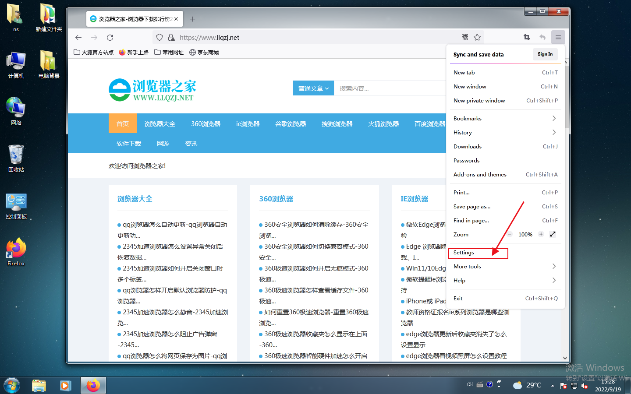Click the zoom out minus button
The image size is (631, 394).
510,234
